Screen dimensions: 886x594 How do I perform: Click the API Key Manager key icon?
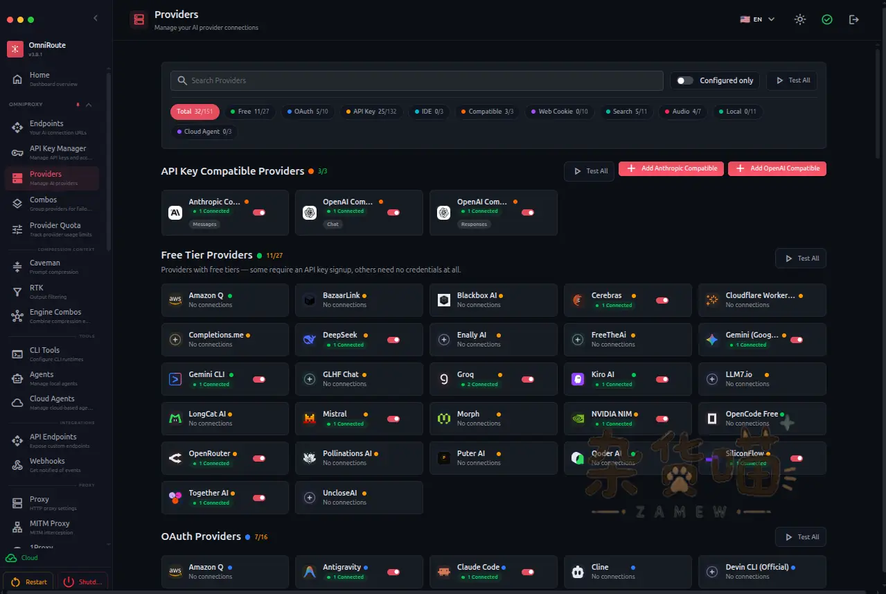[x=17, y=152]
